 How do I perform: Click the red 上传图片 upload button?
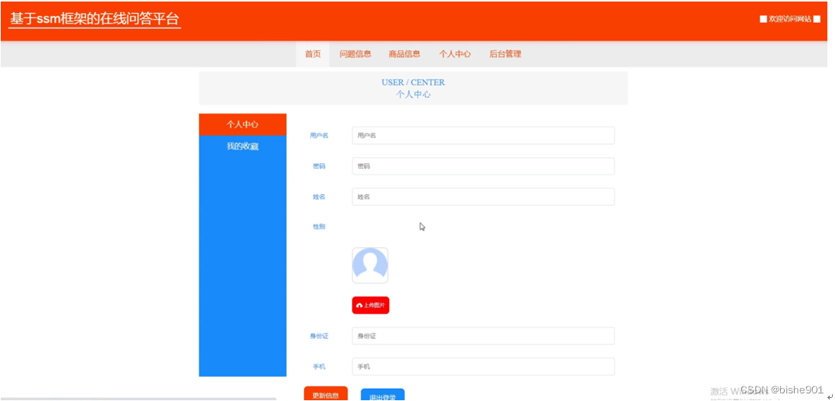tap(370, 305)
